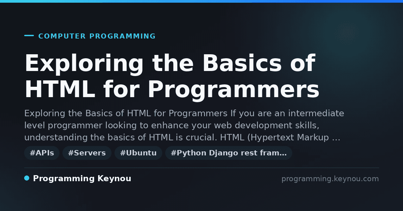Click the cyan dot beside Programming Keynou
The width and height of the screenshot is (403, 211).
point(27,178)
